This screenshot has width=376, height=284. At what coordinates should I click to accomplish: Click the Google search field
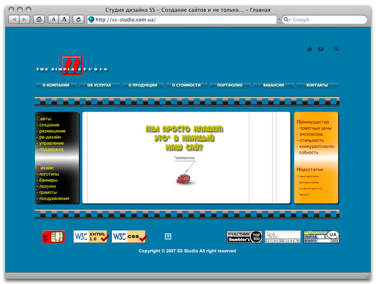[x=326, y=20]
